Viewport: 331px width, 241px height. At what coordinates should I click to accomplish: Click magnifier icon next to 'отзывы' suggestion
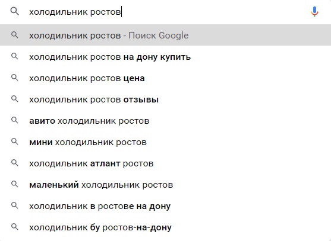[x=15, y=99]
